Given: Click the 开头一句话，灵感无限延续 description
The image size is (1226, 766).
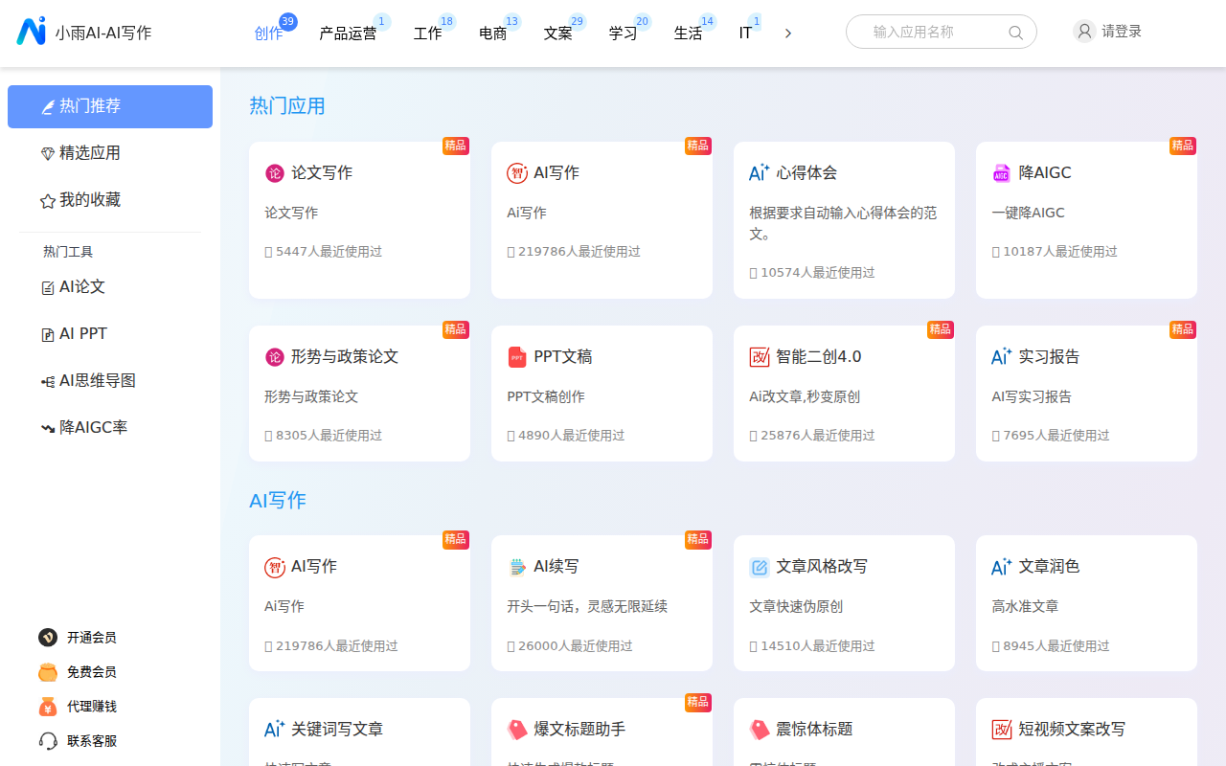Looking at the screenshot, I should pyautogui.click(x=587, y=606).
